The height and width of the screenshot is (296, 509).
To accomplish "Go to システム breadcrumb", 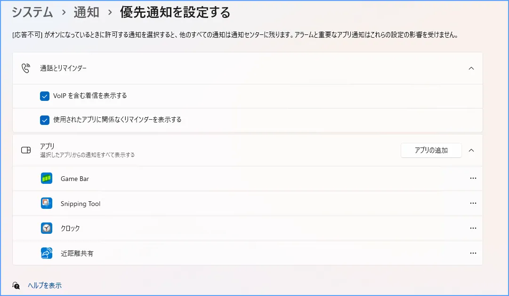I will pos(32,12).
